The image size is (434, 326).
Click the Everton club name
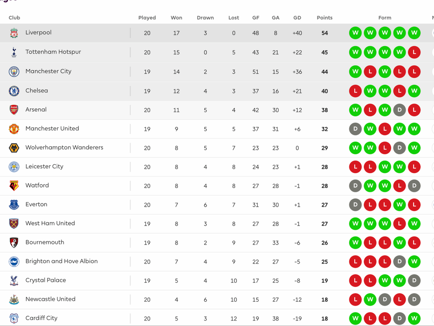pos(36,204)
